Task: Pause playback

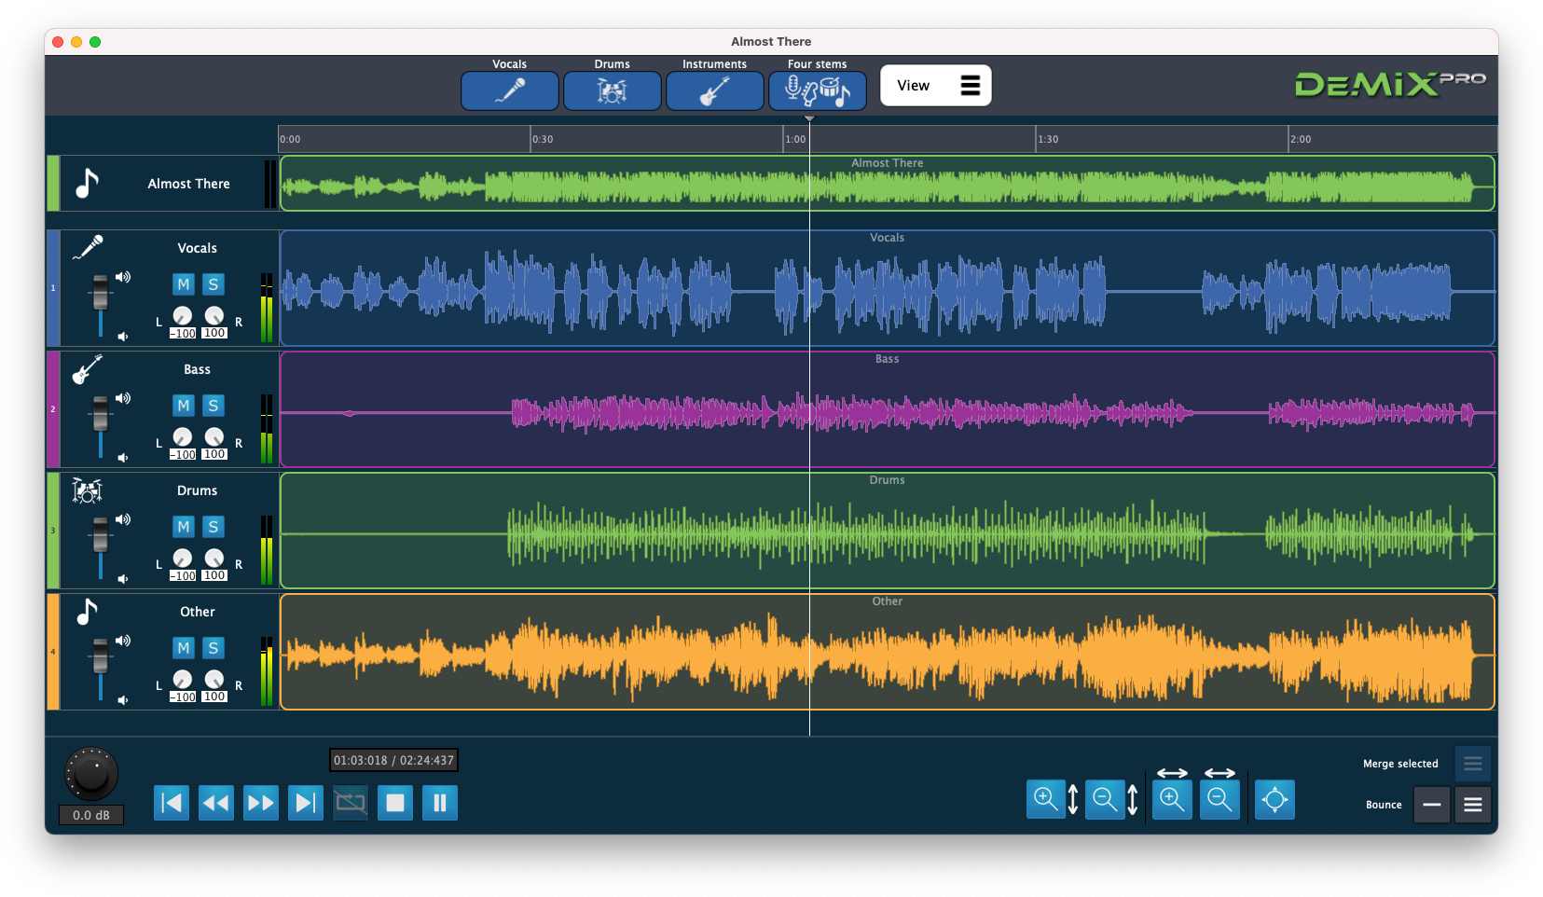Action: (439, 802)
